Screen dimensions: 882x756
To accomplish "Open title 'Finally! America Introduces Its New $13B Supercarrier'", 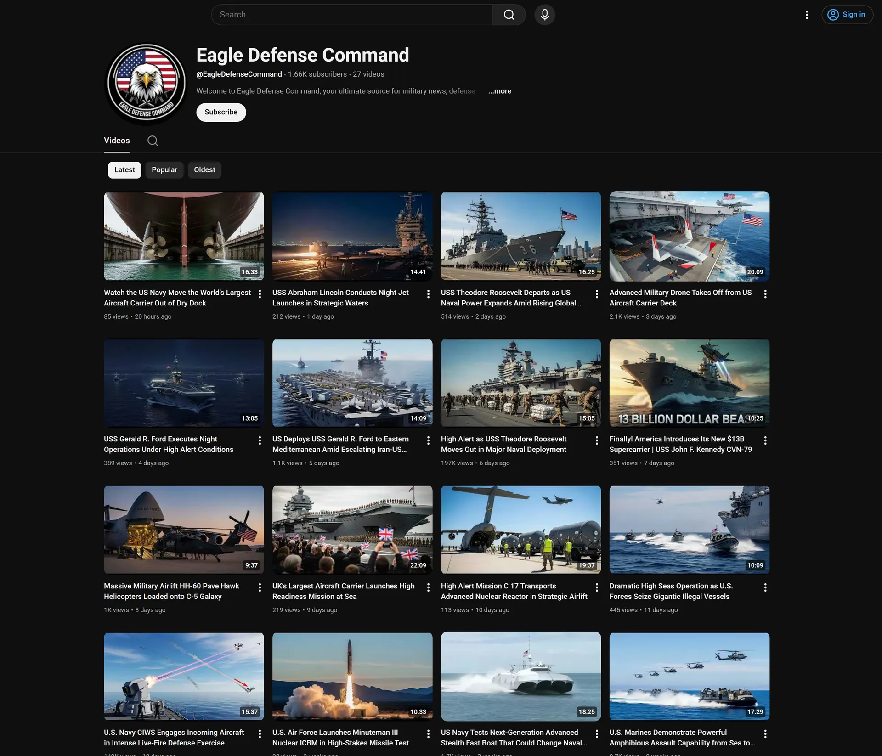I will tap(680, 444).
